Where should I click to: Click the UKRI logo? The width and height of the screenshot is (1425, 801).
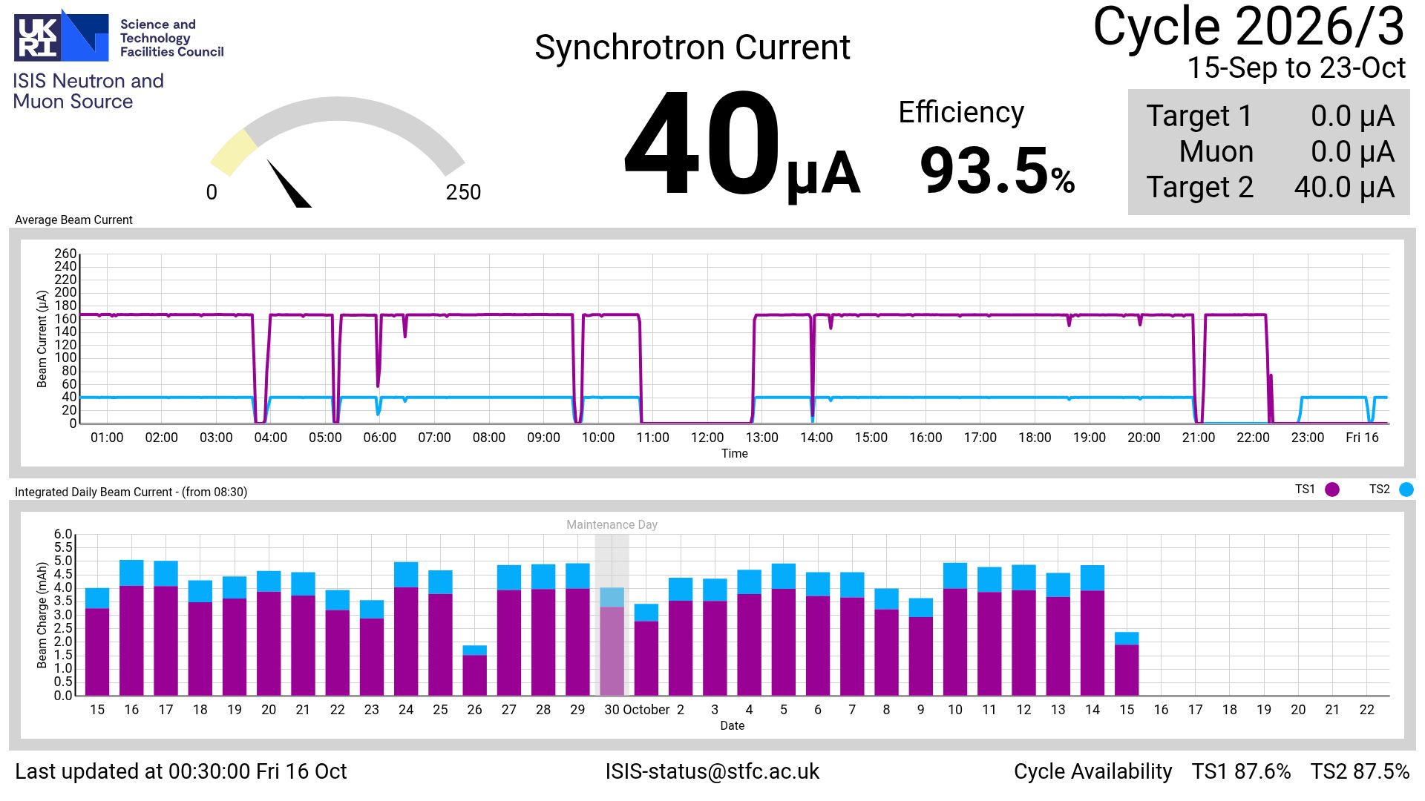pos(61,35)
